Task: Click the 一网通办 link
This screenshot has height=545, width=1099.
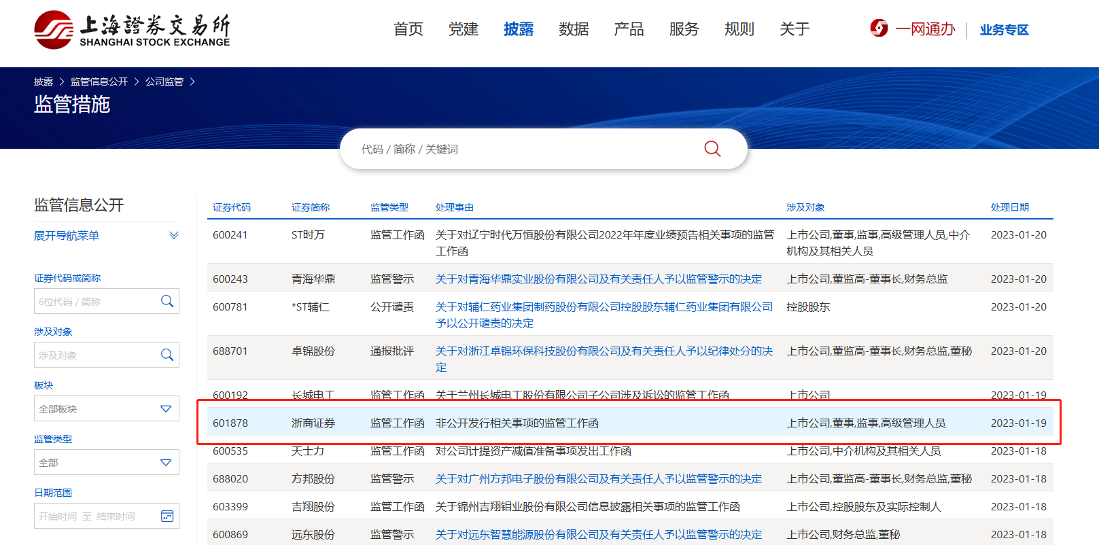Action: coord(925,29)
